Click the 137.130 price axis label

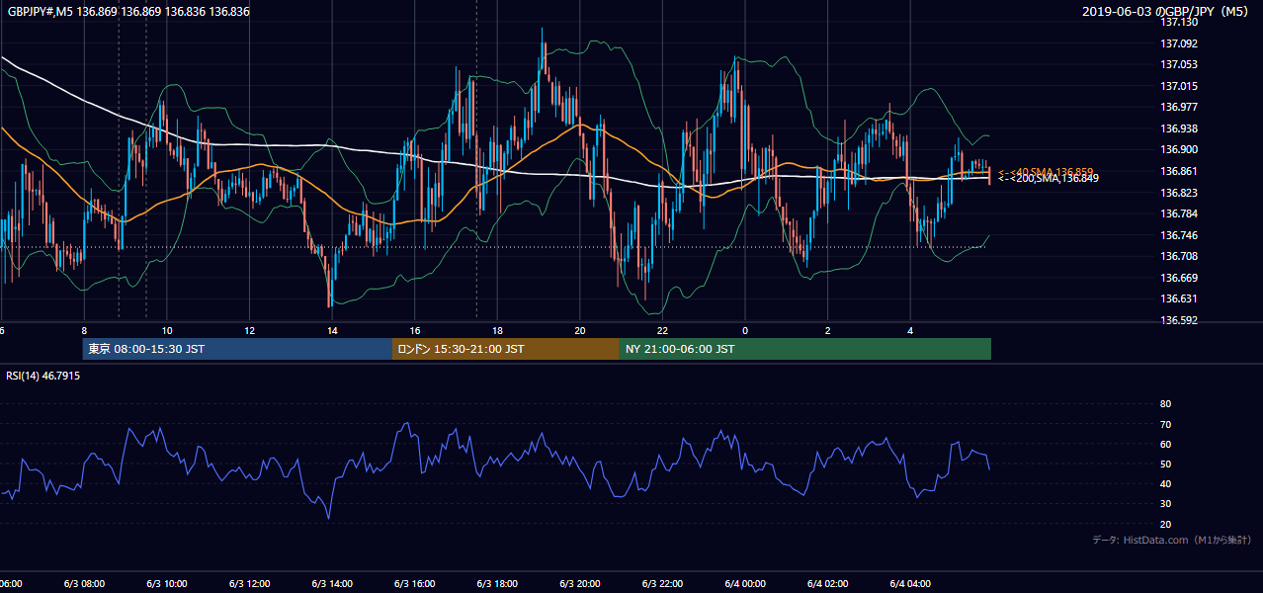point(1178,22)
